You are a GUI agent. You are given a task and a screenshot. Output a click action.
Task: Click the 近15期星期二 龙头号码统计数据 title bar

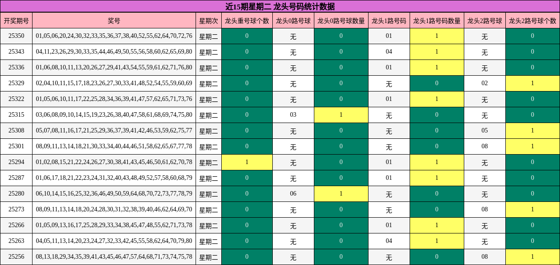click(x=280, y=5)
